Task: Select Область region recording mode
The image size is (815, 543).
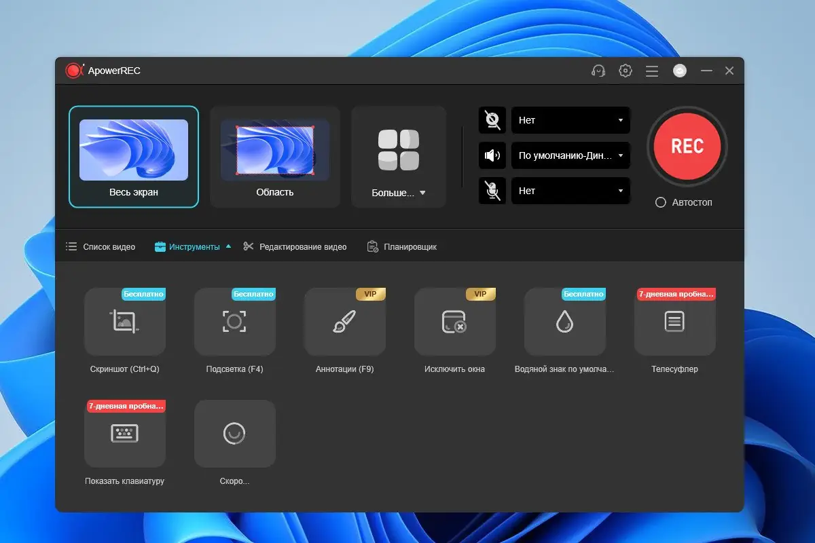Action: click(x=275, y=157)
